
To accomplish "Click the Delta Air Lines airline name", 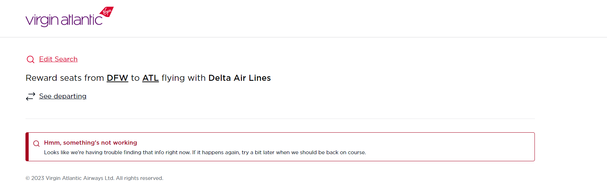I will click(x=239, y=78).
